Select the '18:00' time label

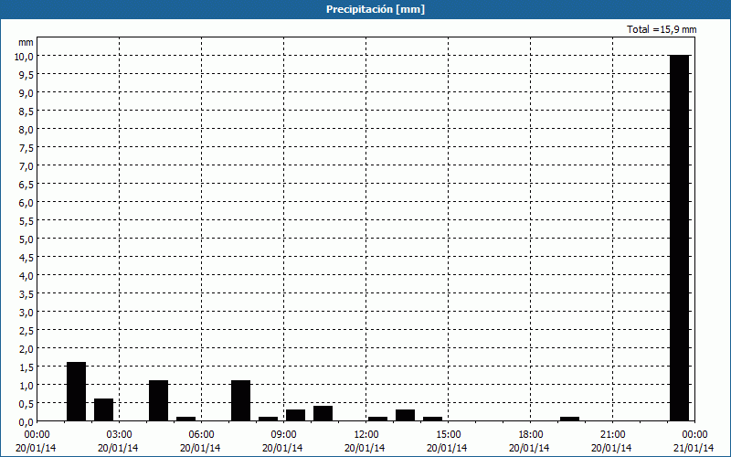click(531, 435)
